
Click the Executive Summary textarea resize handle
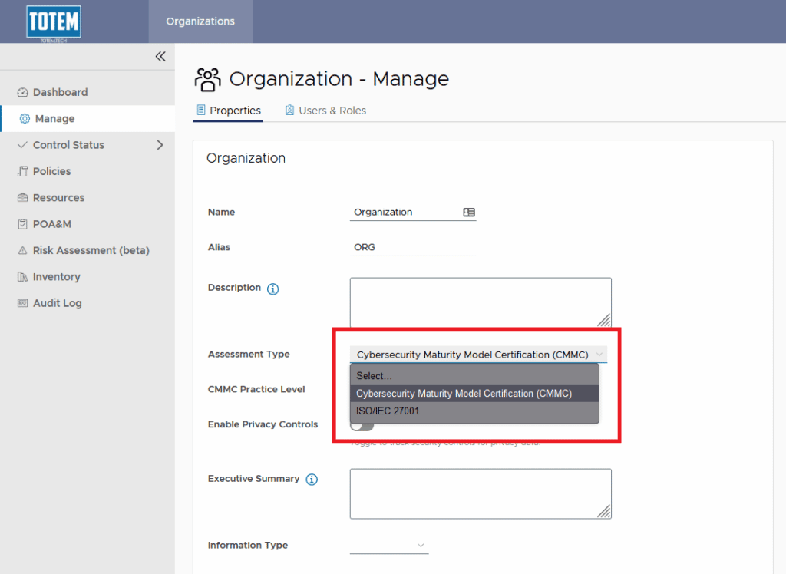coord(604,511)
